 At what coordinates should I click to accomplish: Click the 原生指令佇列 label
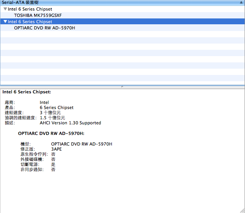point(34,154)
